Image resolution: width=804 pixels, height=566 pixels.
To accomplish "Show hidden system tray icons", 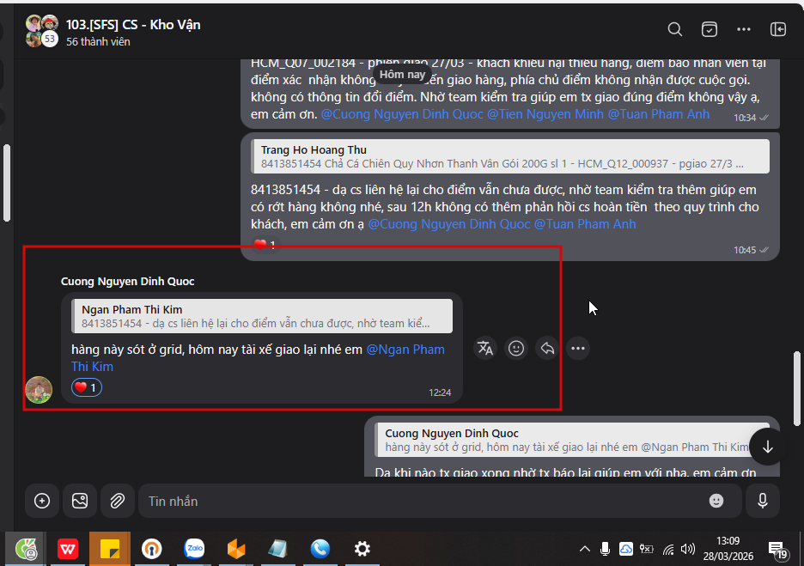I will (585, 549).
